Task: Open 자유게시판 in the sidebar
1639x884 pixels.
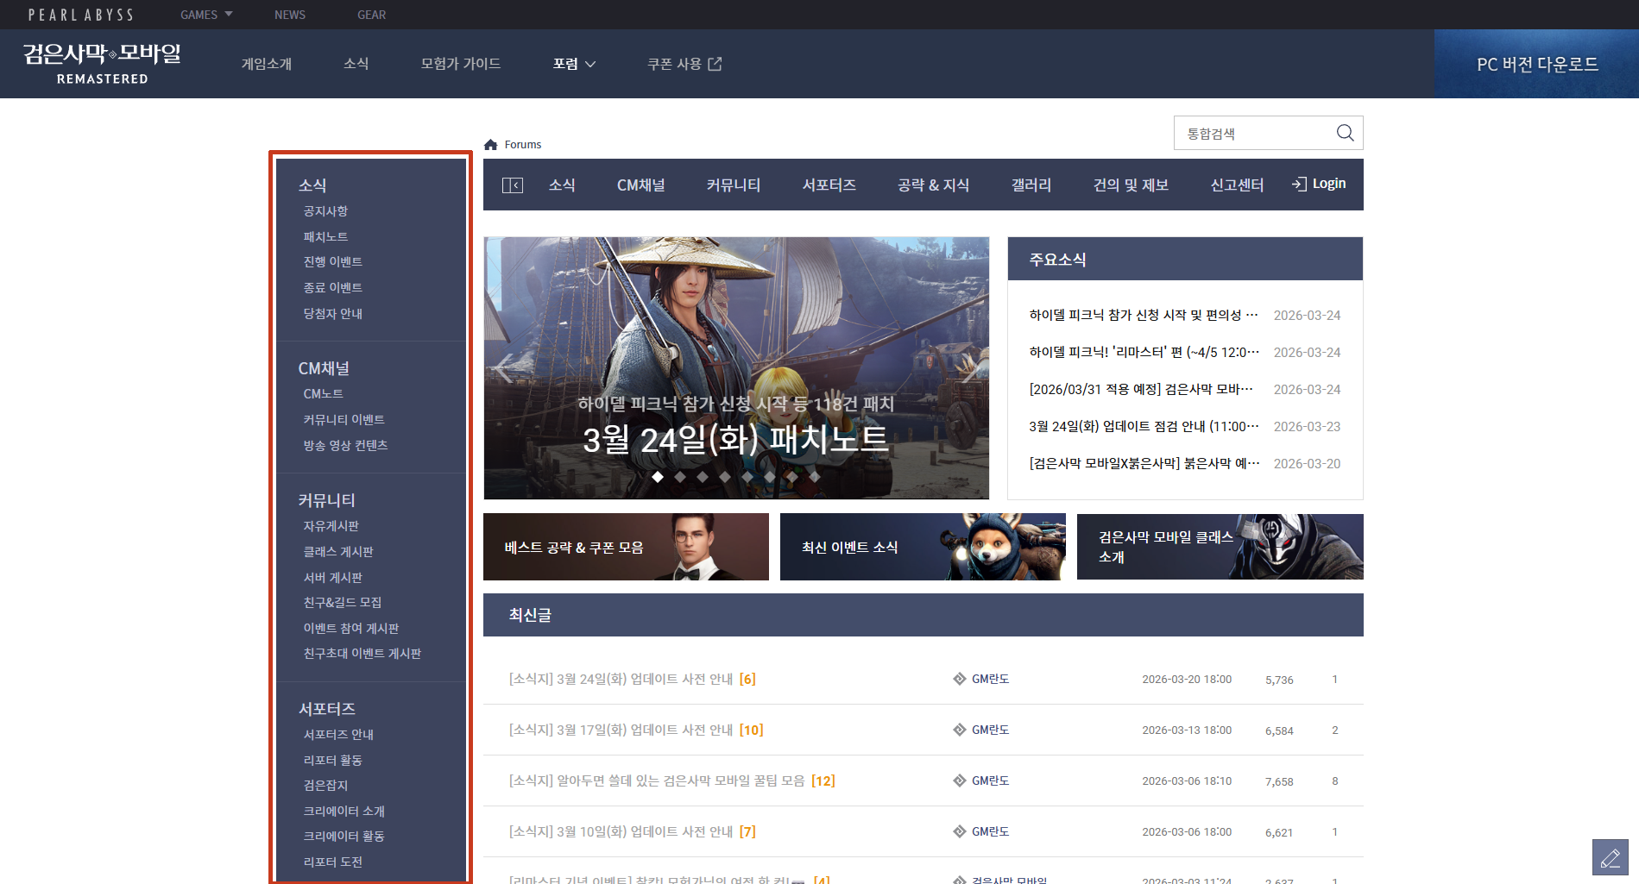Action: click(x=331, y=526)
